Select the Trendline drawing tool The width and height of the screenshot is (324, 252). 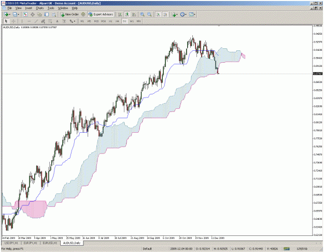tap(36, 21)
